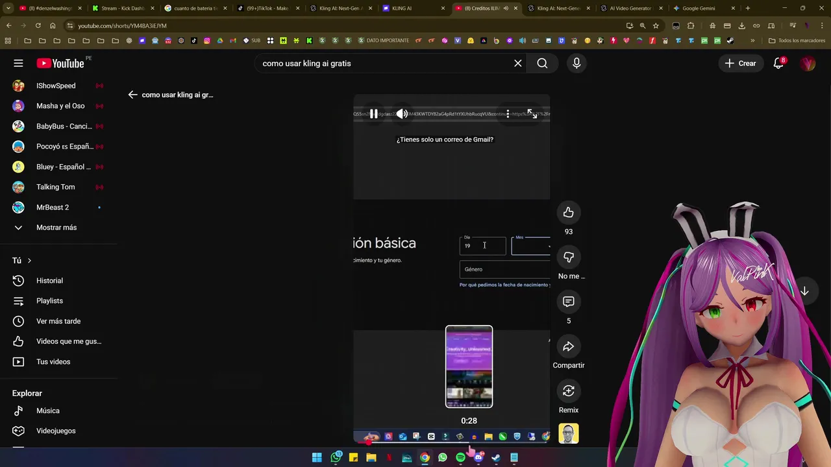The width and height of the screenshot is (831, 467).
Task: Open the Windows Start menu
Action: pos(317,457)
